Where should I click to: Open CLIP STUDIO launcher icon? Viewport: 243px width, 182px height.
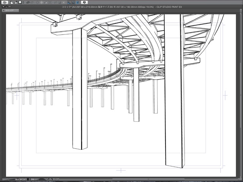5,2
